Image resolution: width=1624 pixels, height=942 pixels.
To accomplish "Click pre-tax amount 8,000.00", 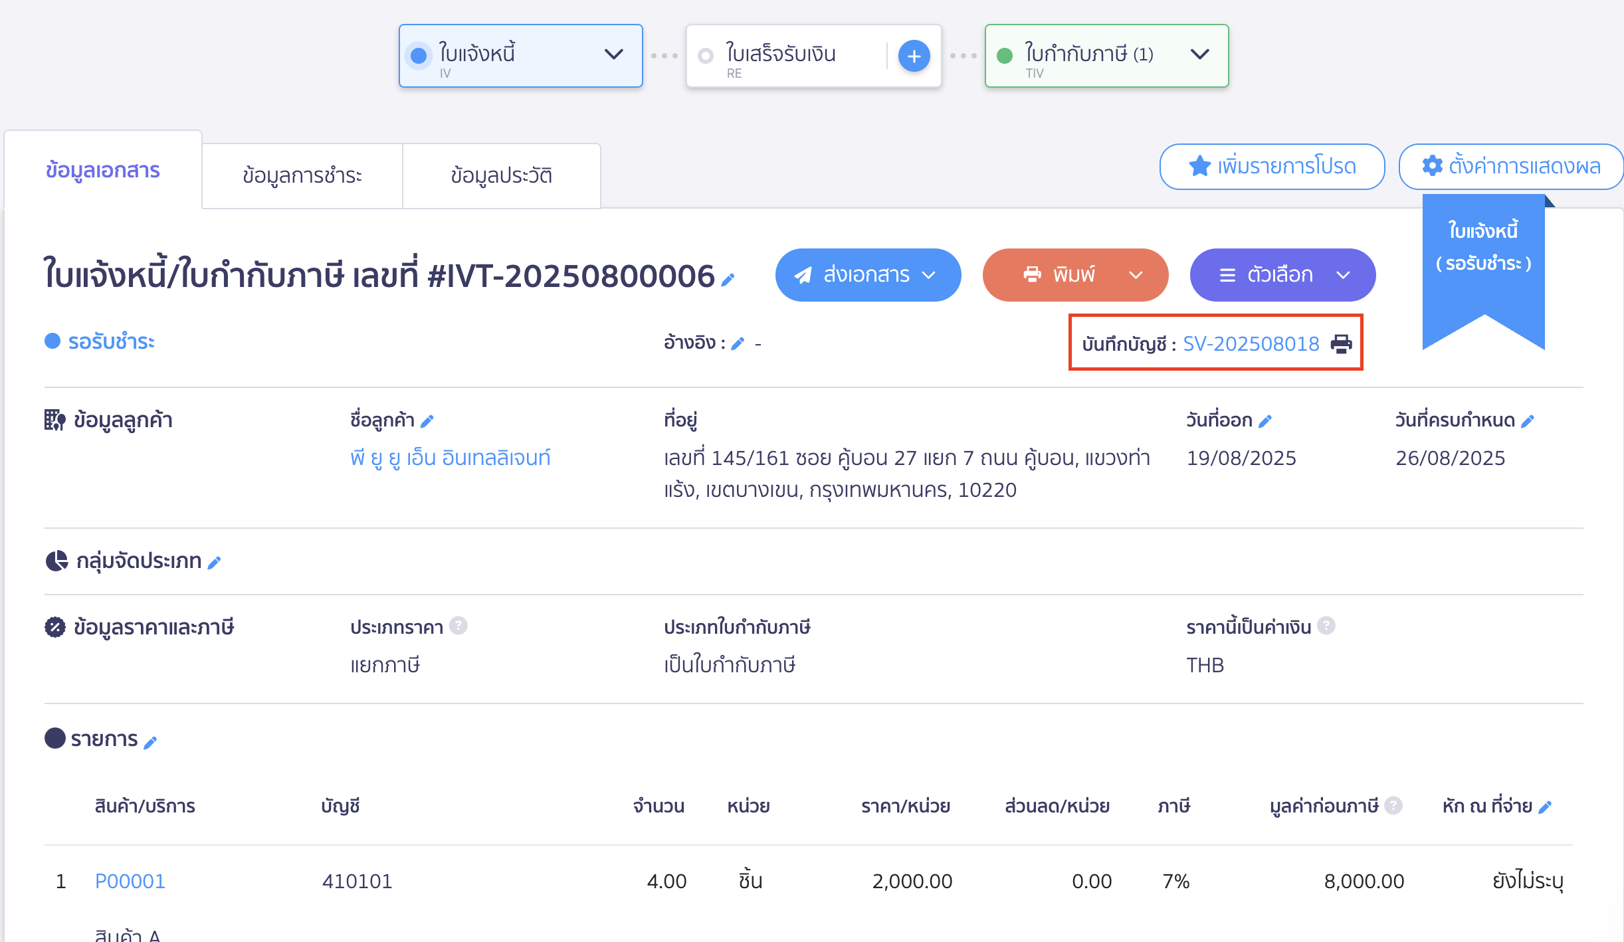I will pyautogui.click(x=1364, y=881).
